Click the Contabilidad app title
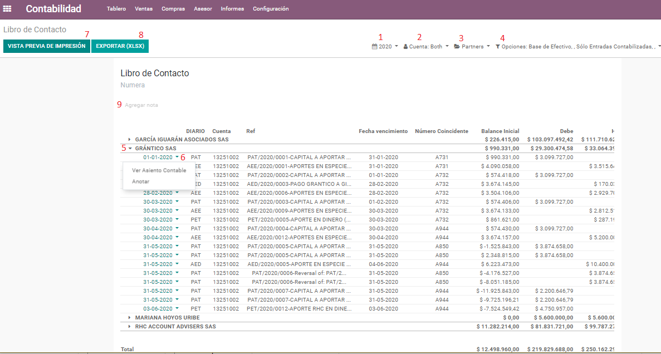Image resolution: width=661 pixels, height=354 pixels. pyautogui.click(x=53, y=8)
